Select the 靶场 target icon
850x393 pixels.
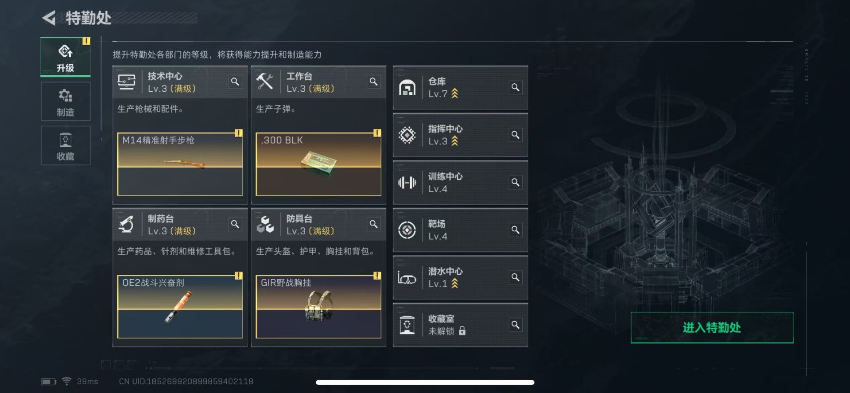[x=407, y=230]
